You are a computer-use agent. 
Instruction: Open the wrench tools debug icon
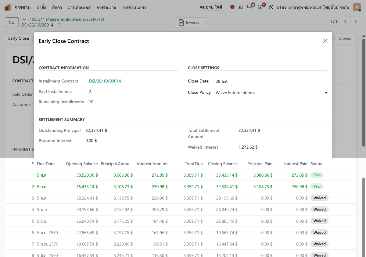pyautogui.click(x=271, y=7)
